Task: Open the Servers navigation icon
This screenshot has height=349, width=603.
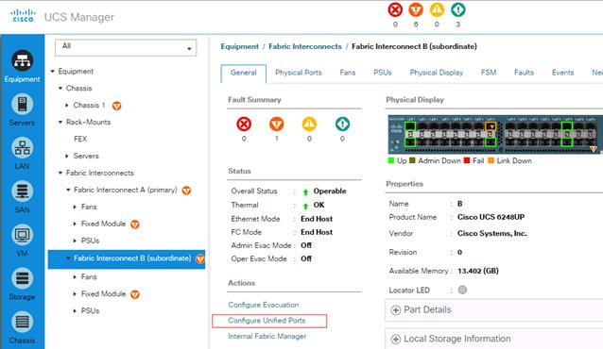Action: coord(22,109)
